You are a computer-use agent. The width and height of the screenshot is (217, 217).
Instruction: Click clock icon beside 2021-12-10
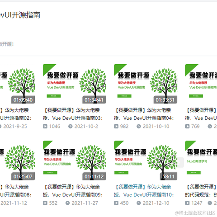click(139, 203)
